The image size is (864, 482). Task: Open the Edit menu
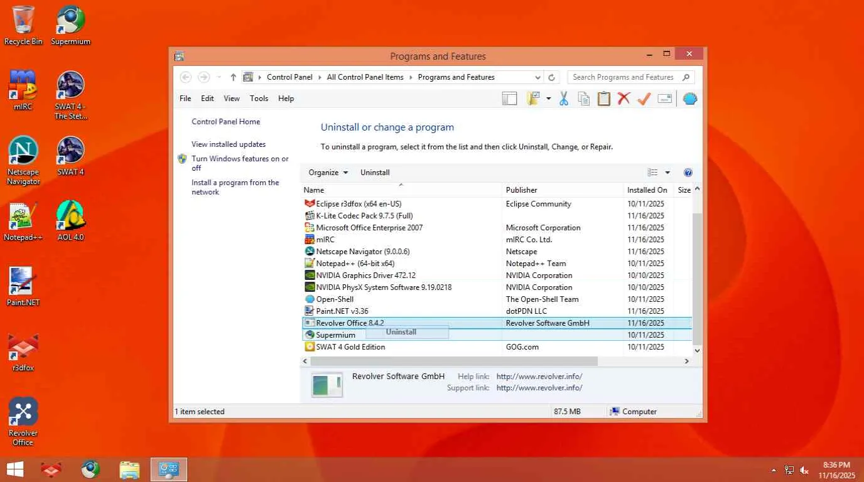point(207,99)
